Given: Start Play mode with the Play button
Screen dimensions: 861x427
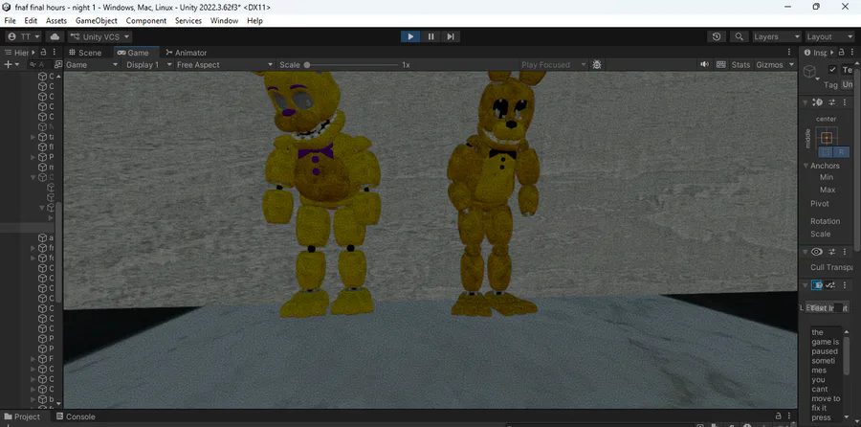Looking at the screenshot, I should click(x=410, y=36).
